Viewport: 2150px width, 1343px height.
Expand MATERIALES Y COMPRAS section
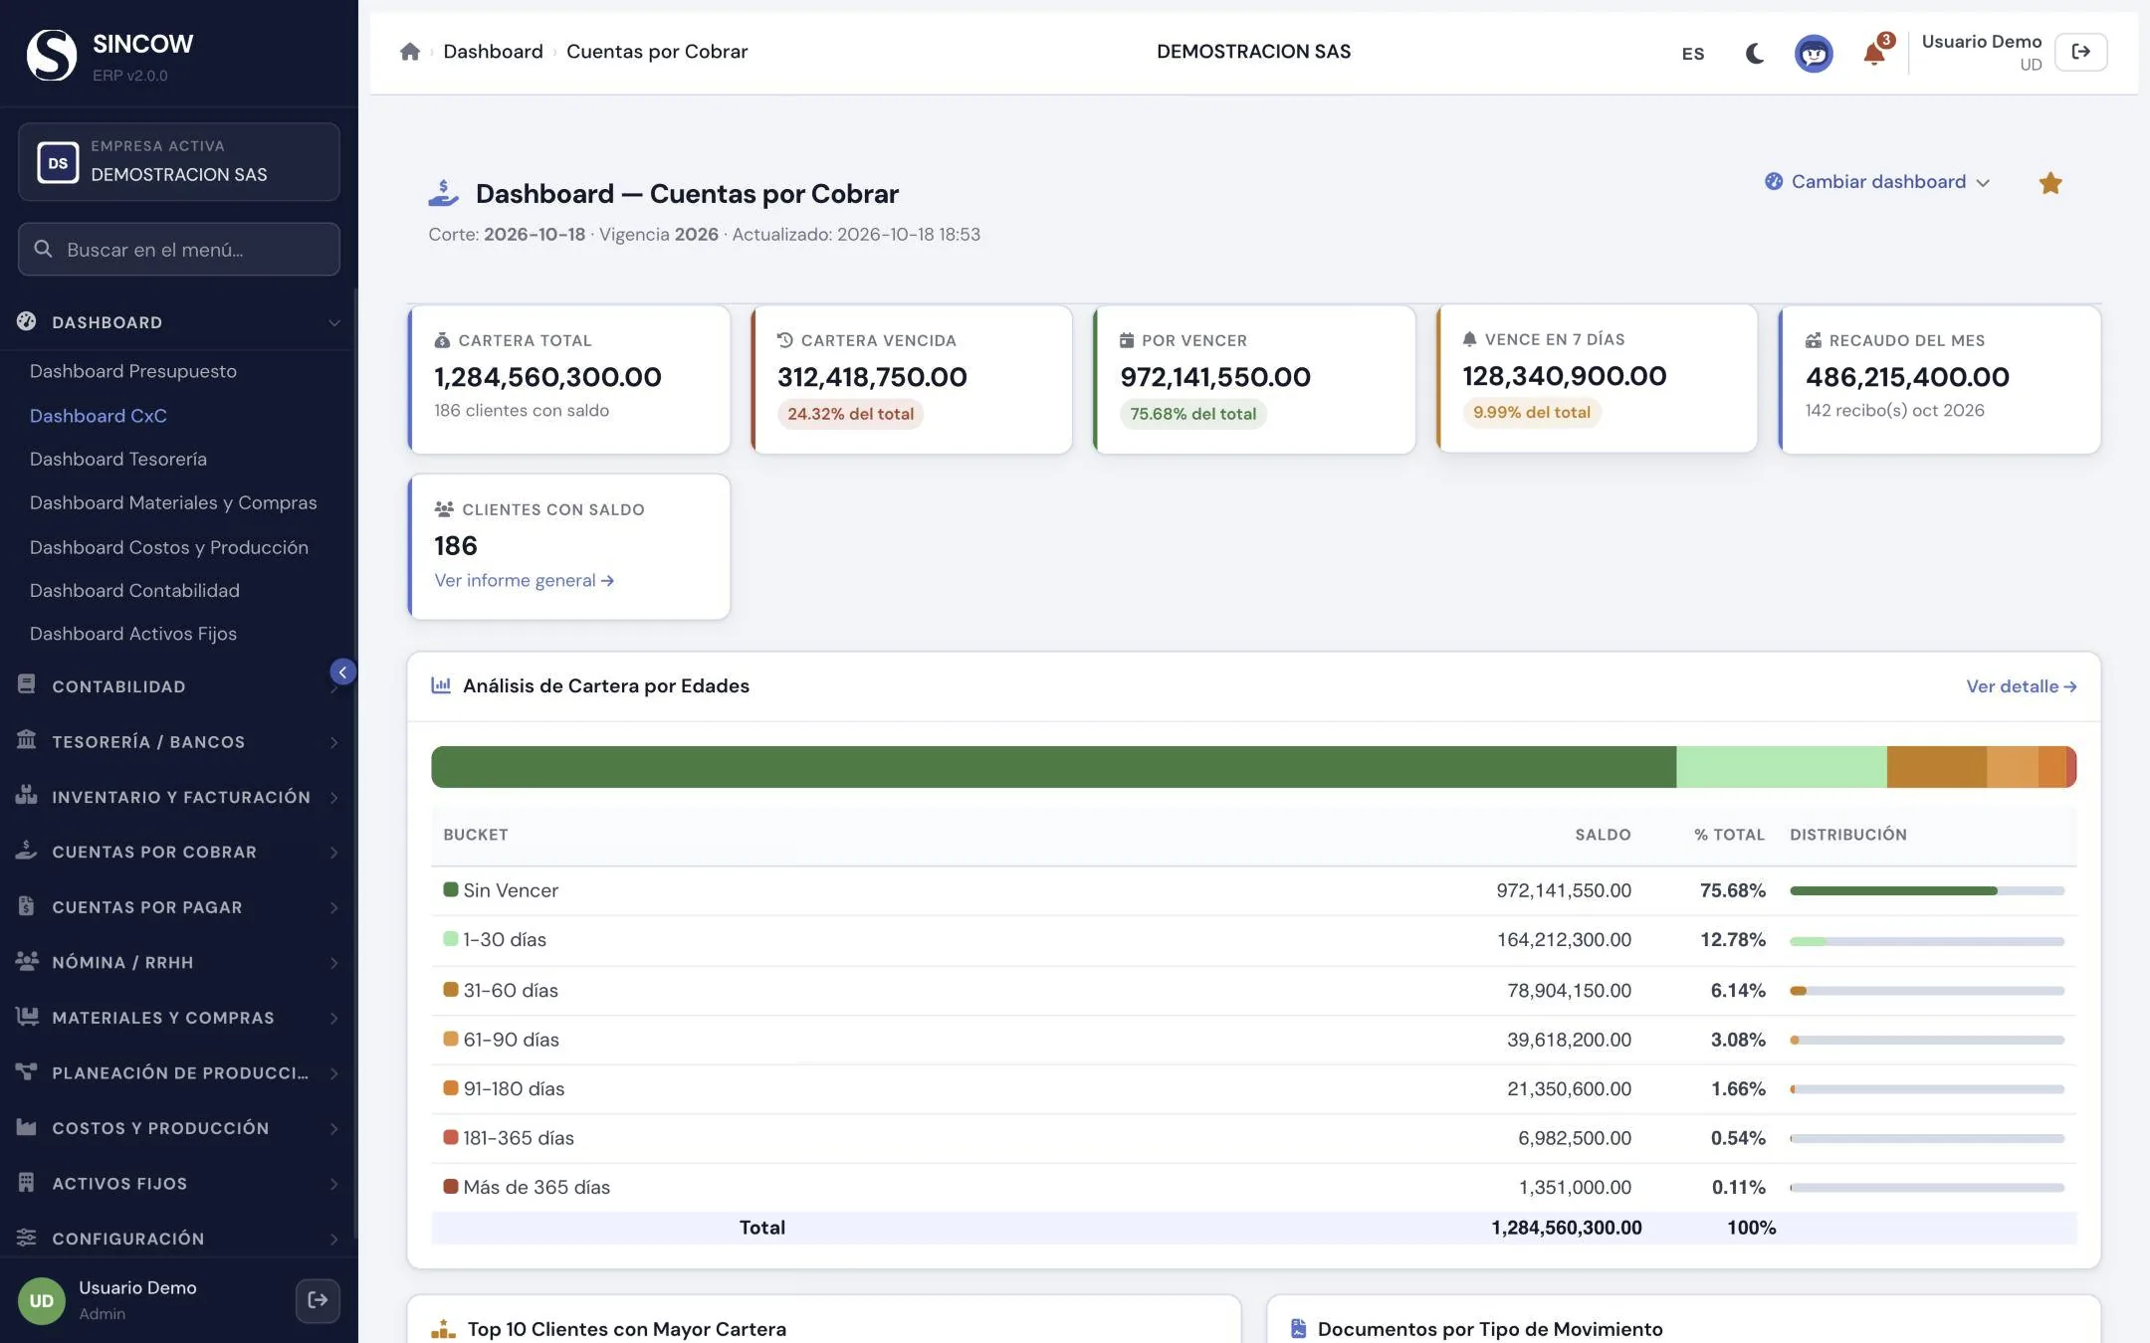point(179,1018)
